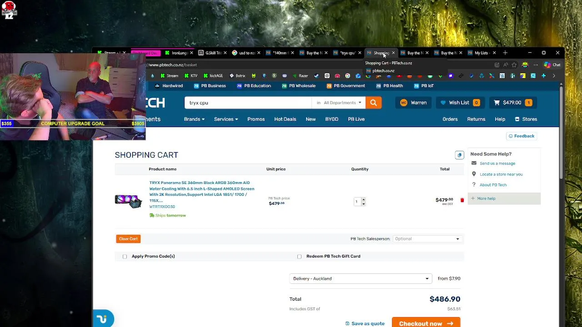
Task: Open BYOD menu item
Action: point(331,119)
